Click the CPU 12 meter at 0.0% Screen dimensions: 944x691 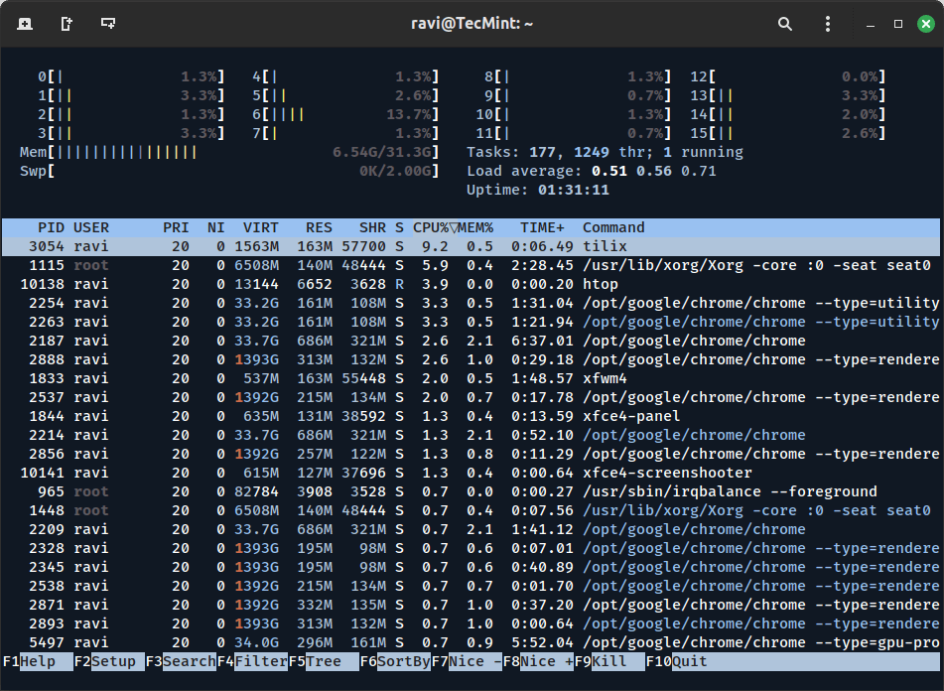tap(787, 76)
